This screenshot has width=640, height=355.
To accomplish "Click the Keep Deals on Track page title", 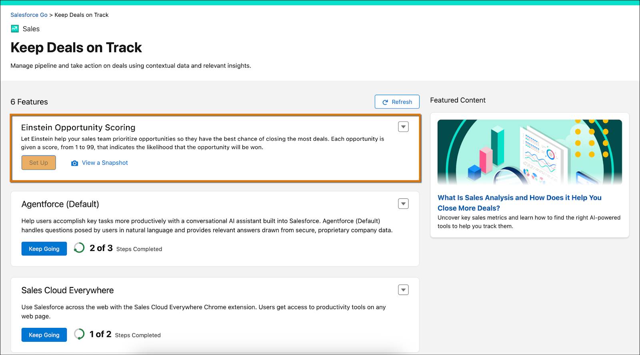I will pyautogui.click(x=76, y=48).
